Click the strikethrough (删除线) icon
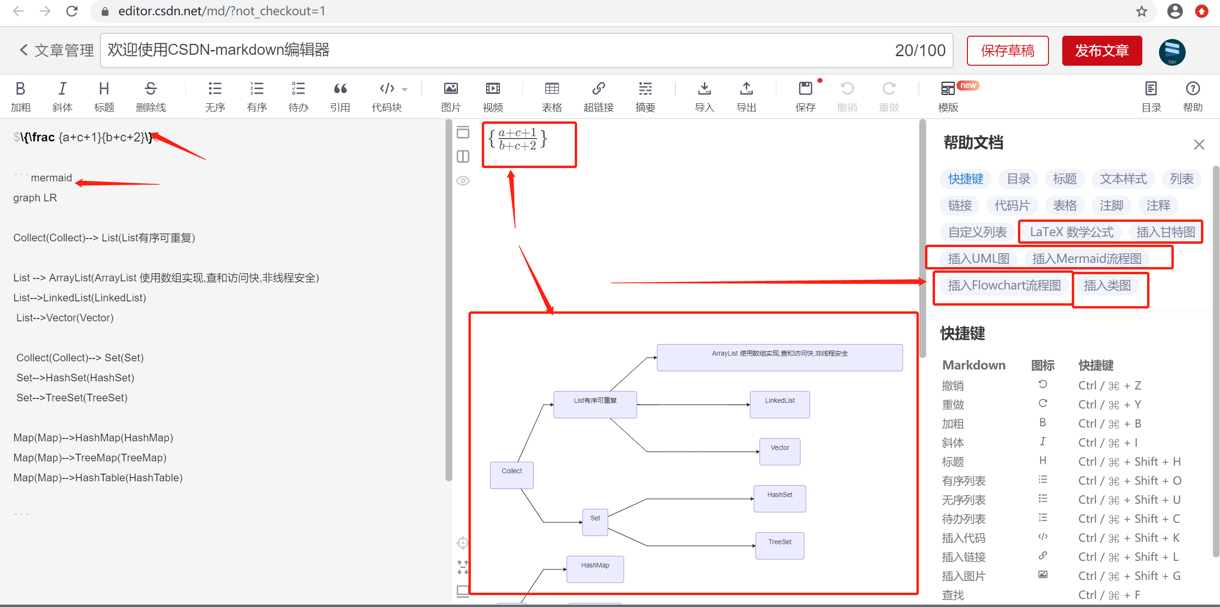 coord(151,89)
